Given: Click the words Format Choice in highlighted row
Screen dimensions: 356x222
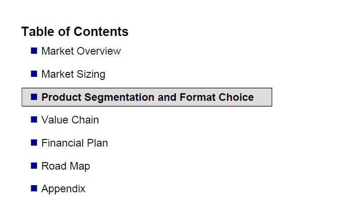Looking at the screenshot, I should 217,97.
